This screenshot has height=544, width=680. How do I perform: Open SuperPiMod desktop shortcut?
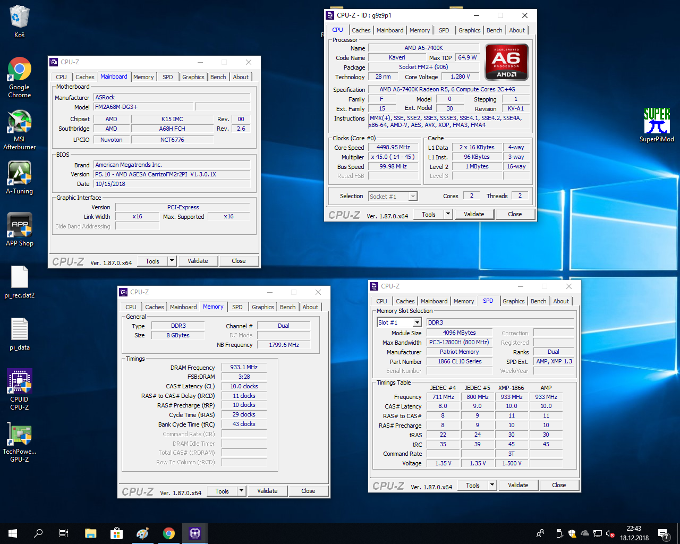pos(657,125)
